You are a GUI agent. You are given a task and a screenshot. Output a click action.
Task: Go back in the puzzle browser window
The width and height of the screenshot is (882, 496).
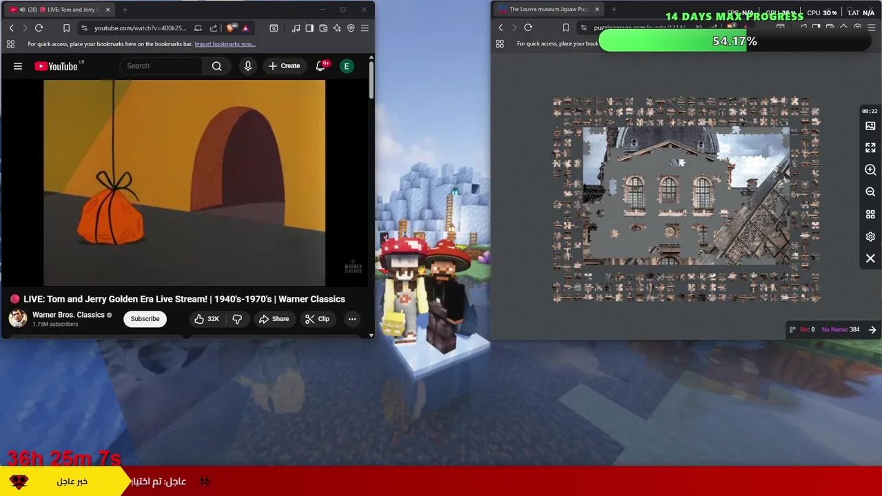[500, 28]
